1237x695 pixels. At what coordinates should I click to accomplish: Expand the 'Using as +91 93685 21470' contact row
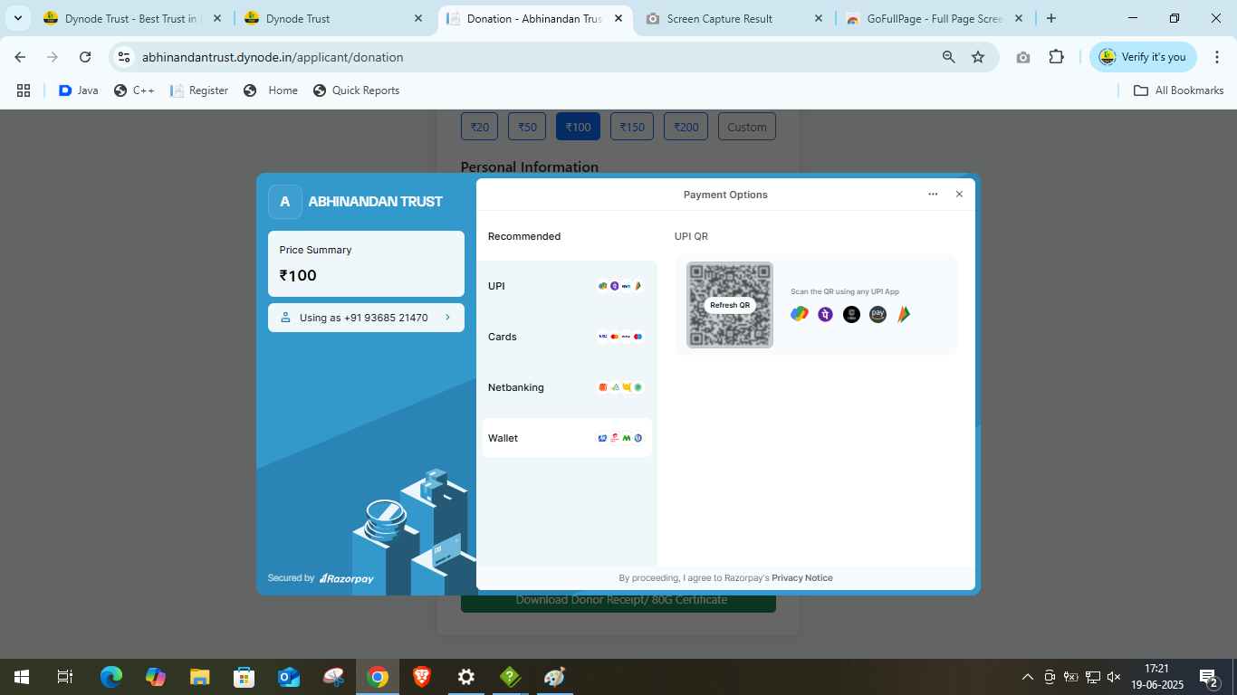(366, 318)
